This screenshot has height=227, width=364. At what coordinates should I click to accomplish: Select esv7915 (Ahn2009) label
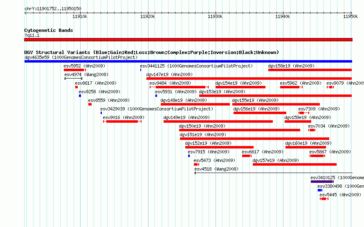pyautogui.click(x=209, y=152)
